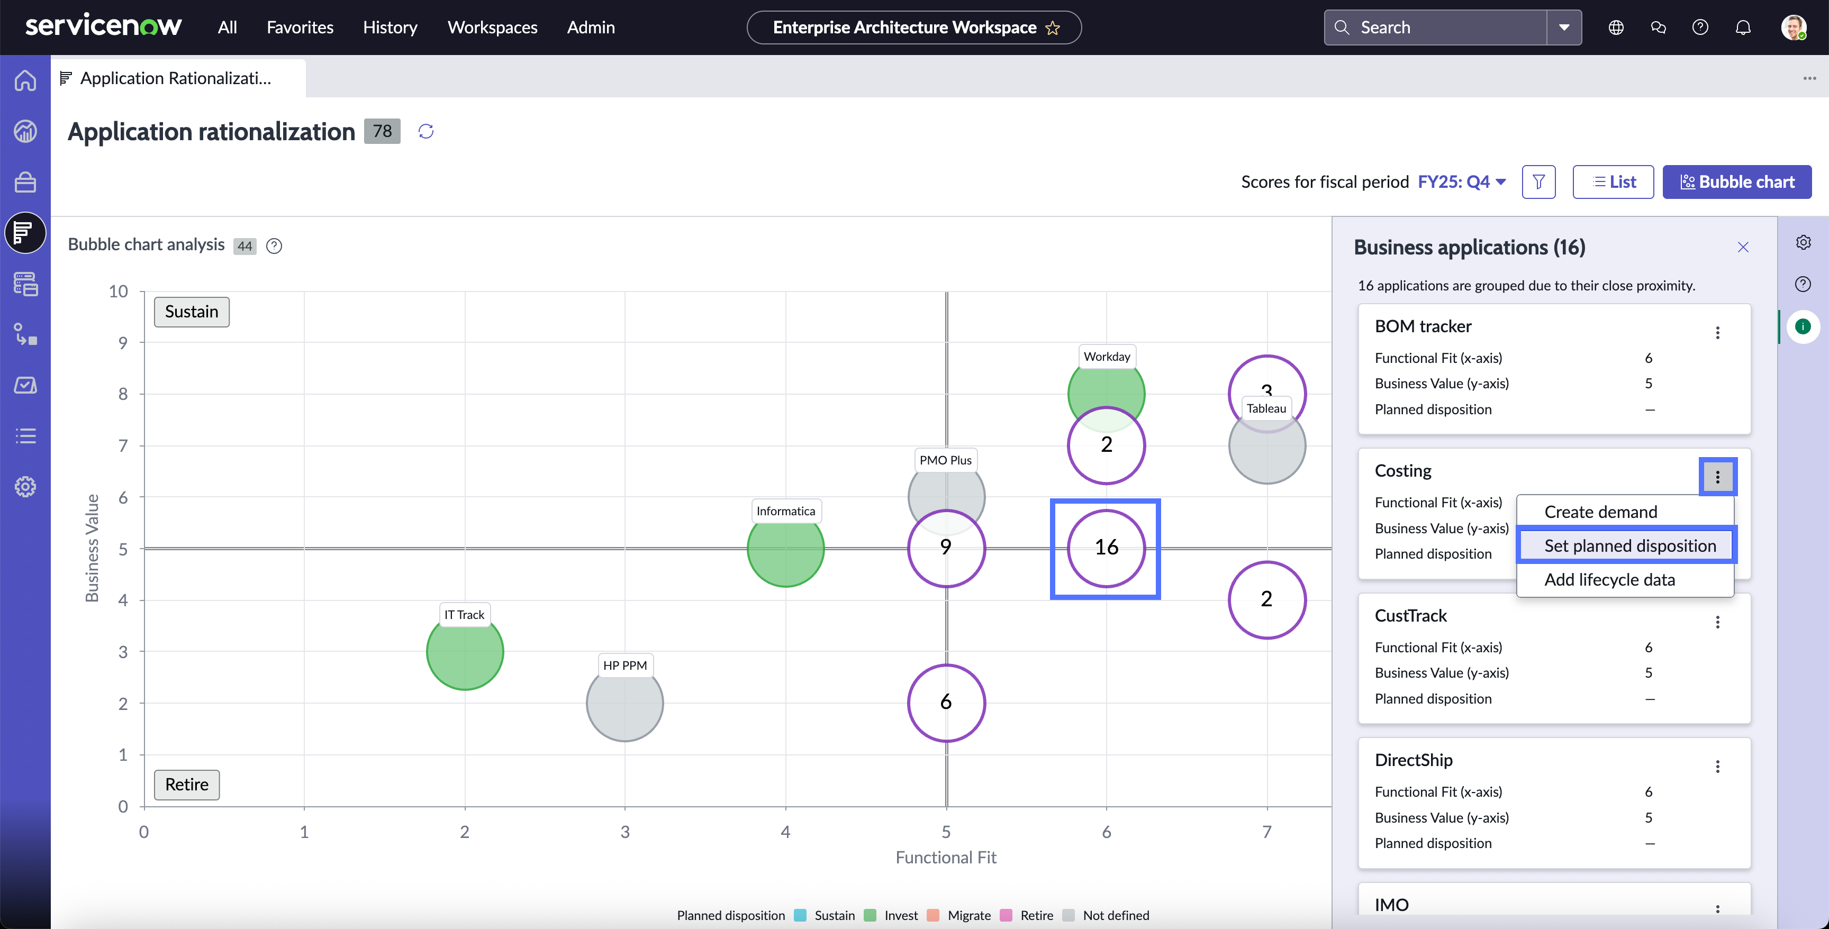Image resolution: width=1829 pixels, height=929 pixels.
Task: Click the Enterprise Architecture Workspace pill
Action: pyautogui.click(x=914, y=28)
